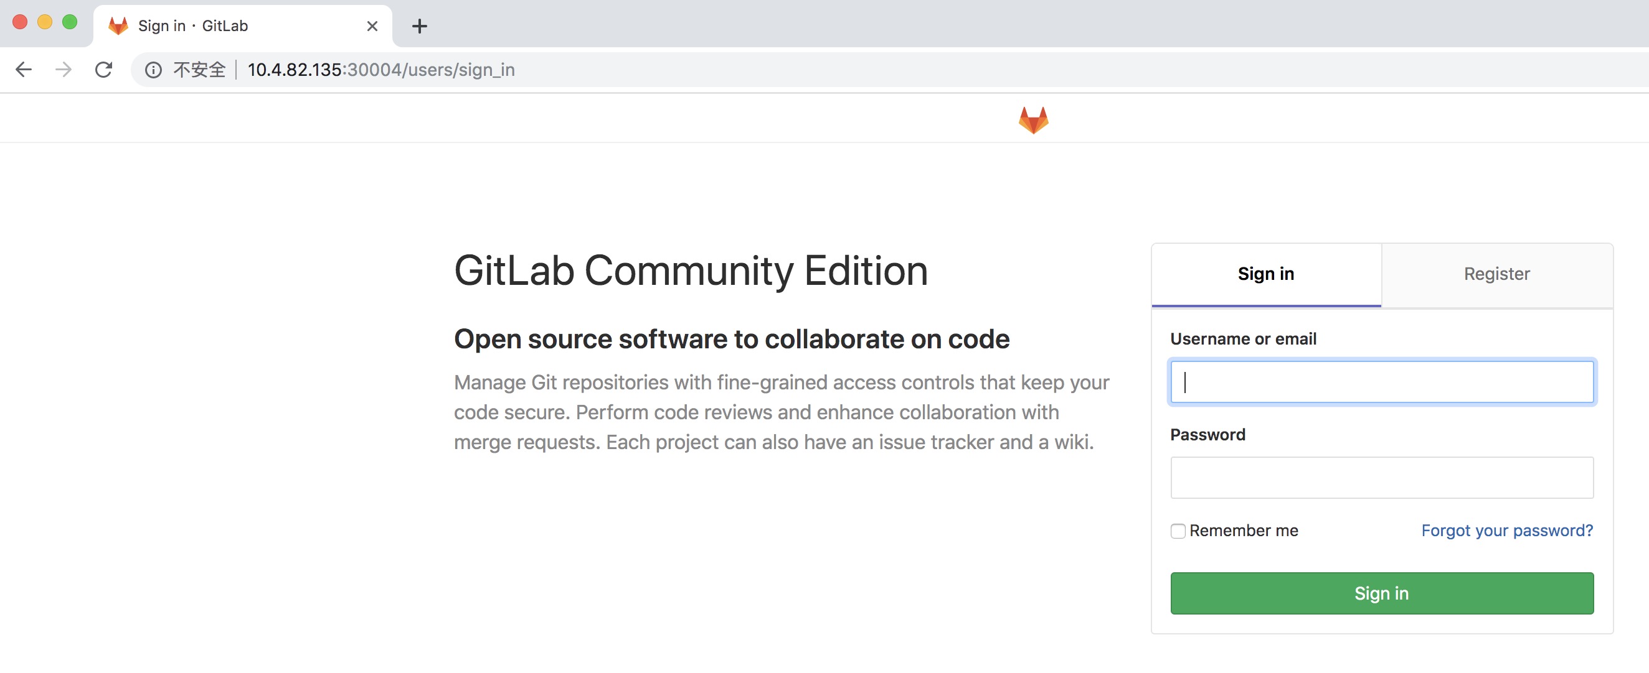Viewport: 1649px width, 673px height.
Task: Click the green Sign in button
Action: tap(1381, 593)
